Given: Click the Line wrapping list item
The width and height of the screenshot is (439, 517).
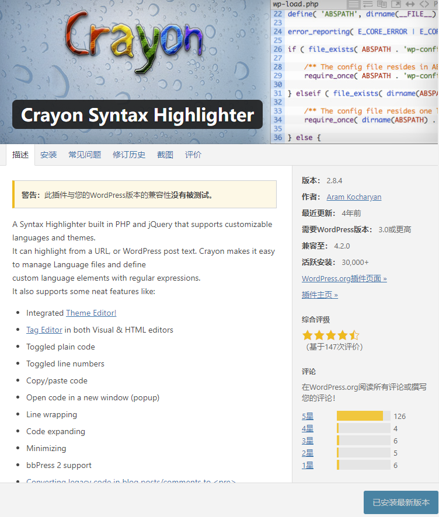Looking at the screenshot, I should (x=52, y=414).
